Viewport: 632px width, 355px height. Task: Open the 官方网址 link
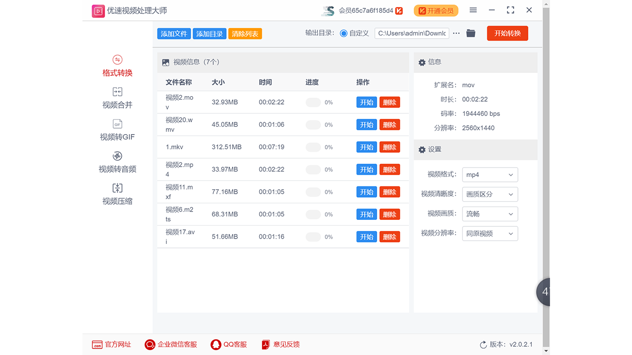click(x=112, y=345)
